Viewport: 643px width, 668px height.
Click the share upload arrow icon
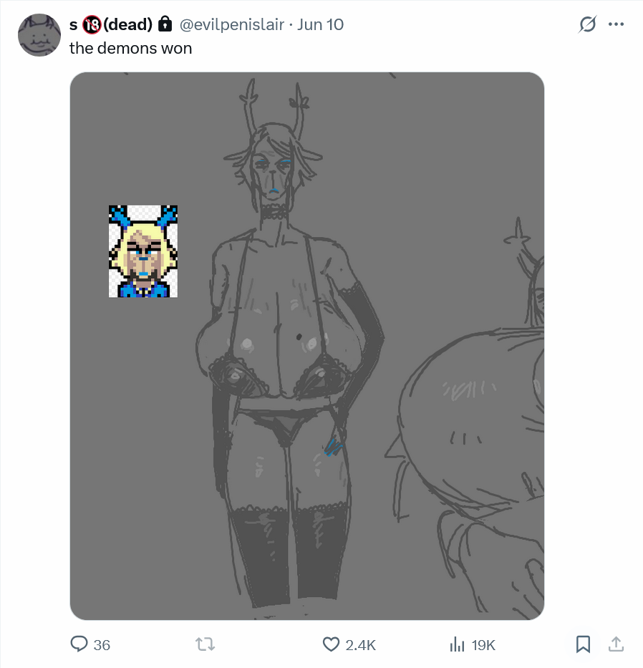[x=616, y=644]
